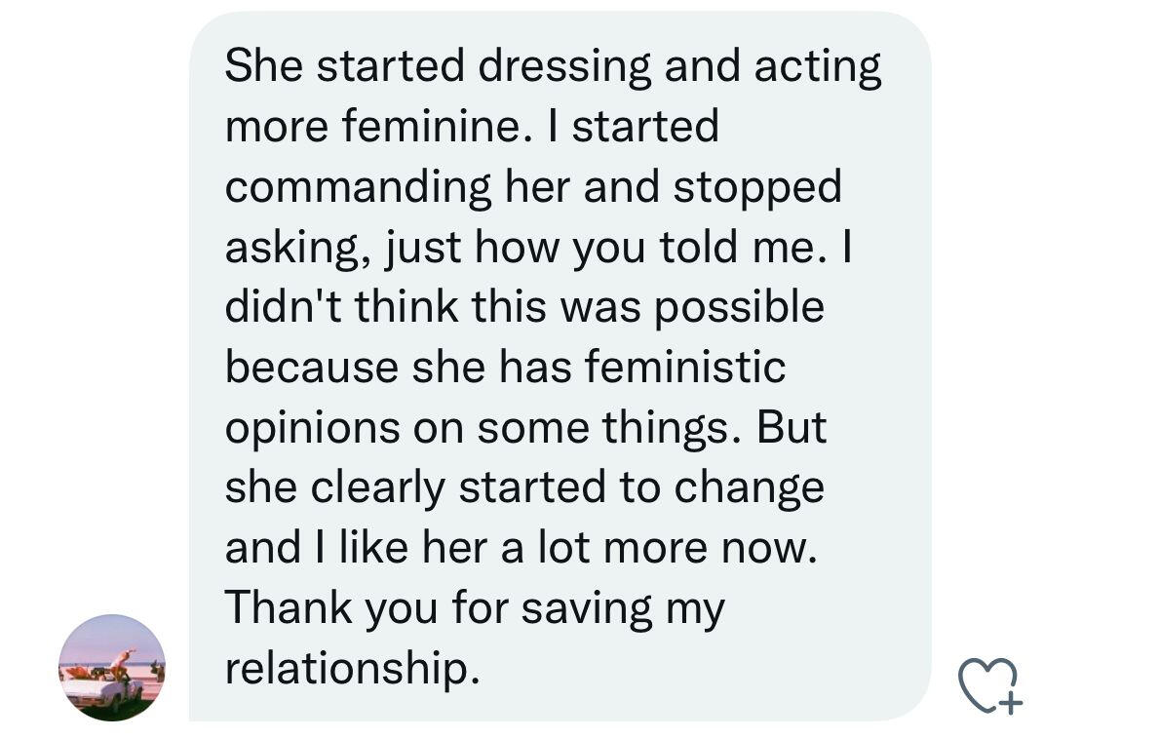Click 'Thank you for saving my' line
Screen dimensions: 1159x739
click(x=475, y=608)
